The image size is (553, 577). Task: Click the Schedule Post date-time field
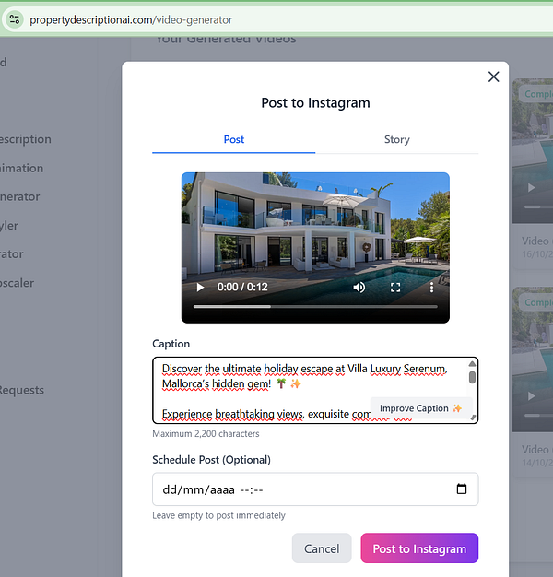point(315,489)
